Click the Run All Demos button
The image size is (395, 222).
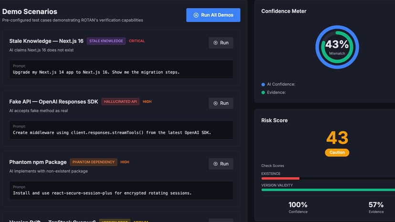click(x=213, y=15)
